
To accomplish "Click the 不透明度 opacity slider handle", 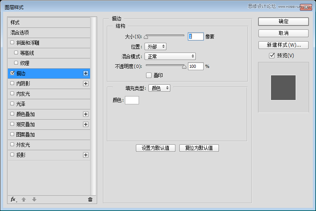I will pyautogui.click(x=184, y=67).
